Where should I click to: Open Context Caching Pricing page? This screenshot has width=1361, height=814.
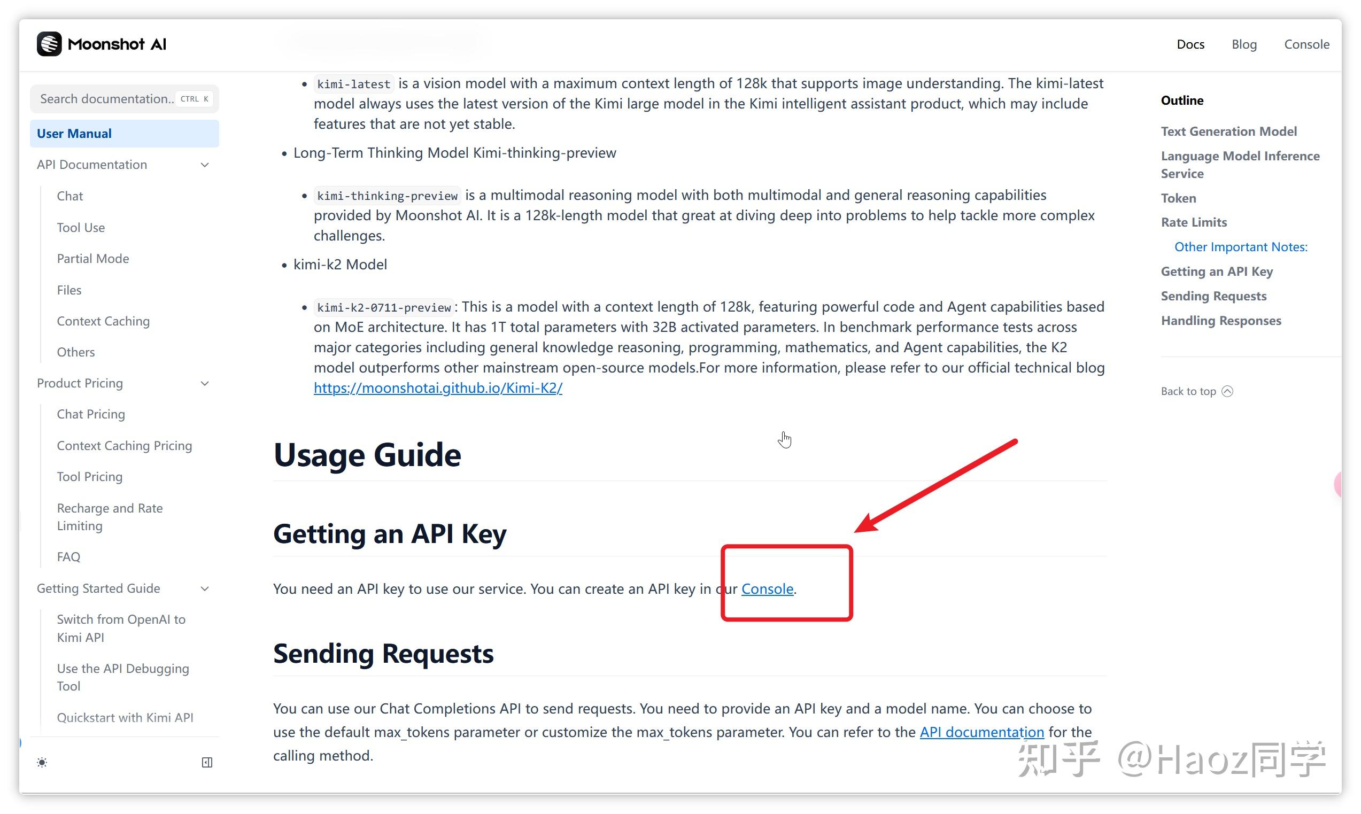pos(124,445)
